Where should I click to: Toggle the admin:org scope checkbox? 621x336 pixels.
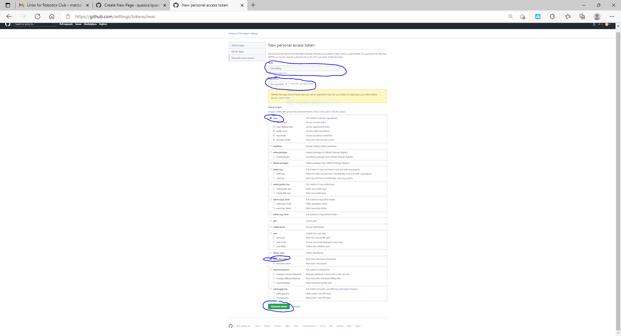pos(271,169)
